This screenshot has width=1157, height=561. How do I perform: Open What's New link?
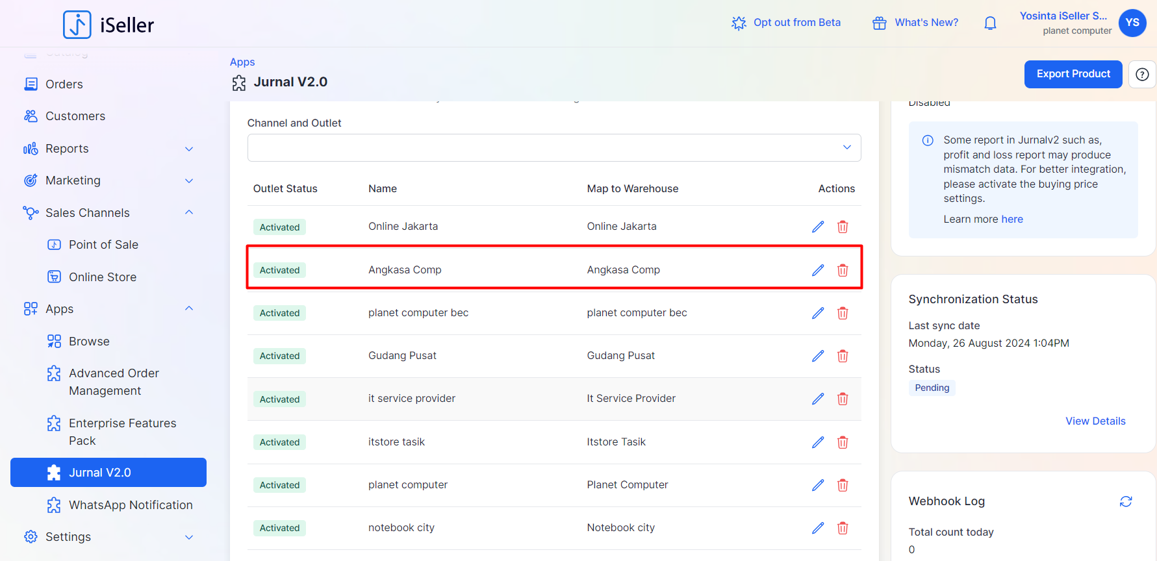[926, 23]
